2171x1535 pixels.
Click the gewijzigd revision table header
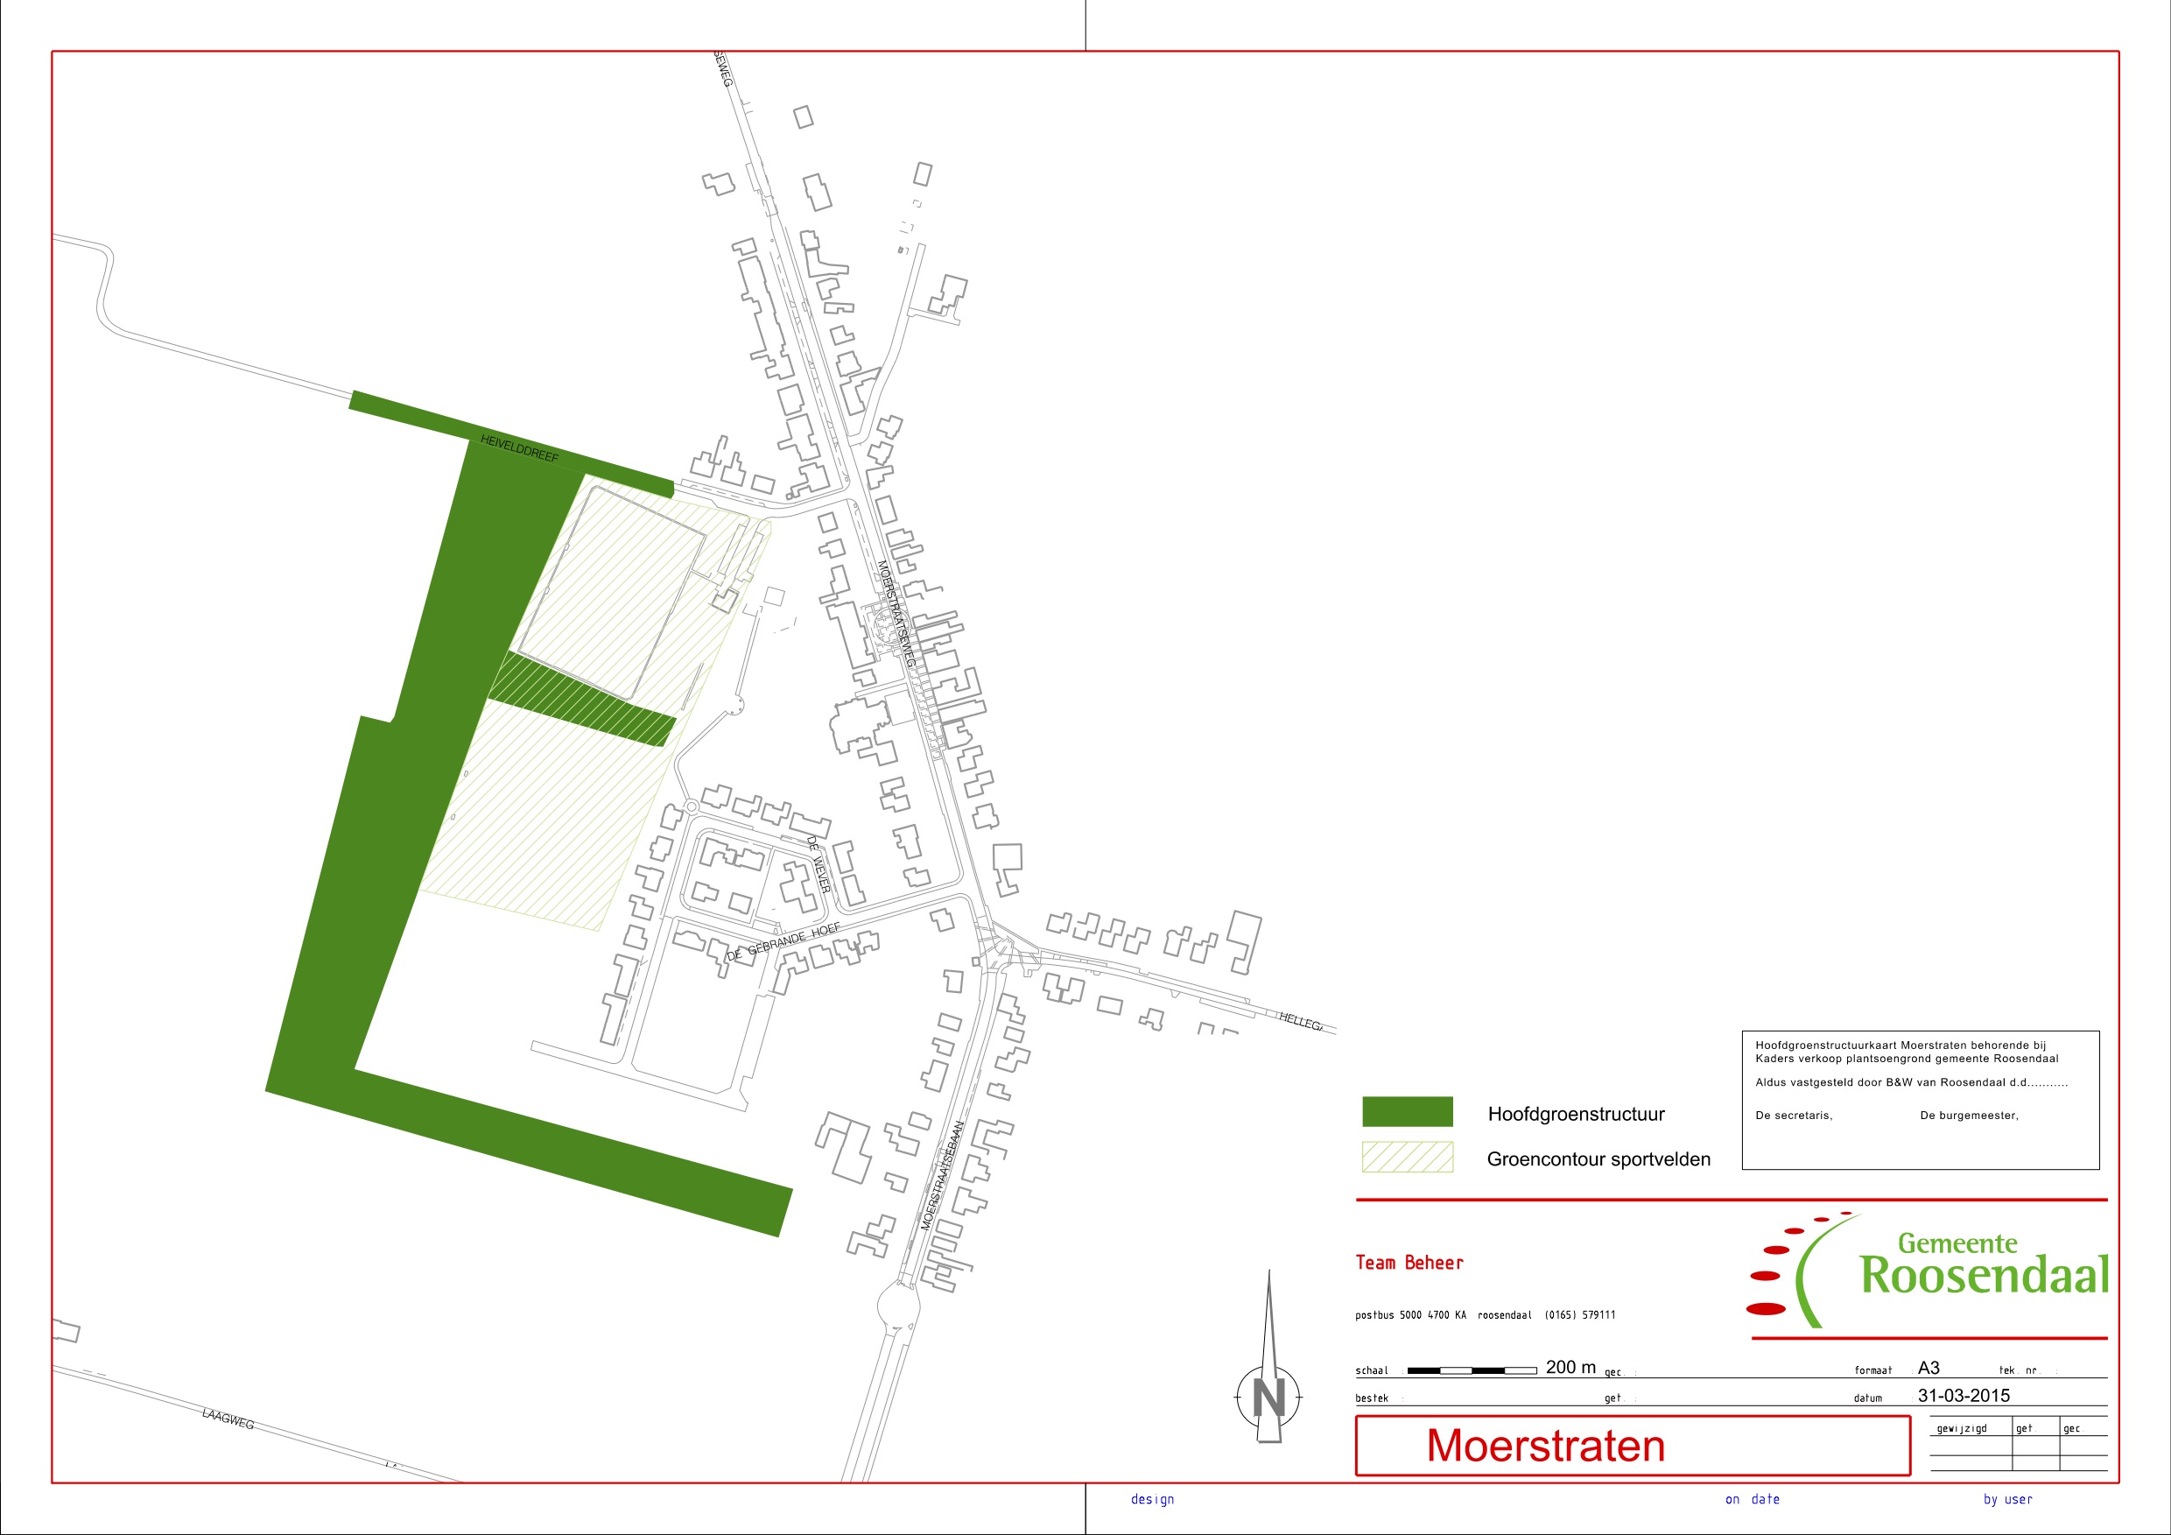click(x=1961, y=1428)
